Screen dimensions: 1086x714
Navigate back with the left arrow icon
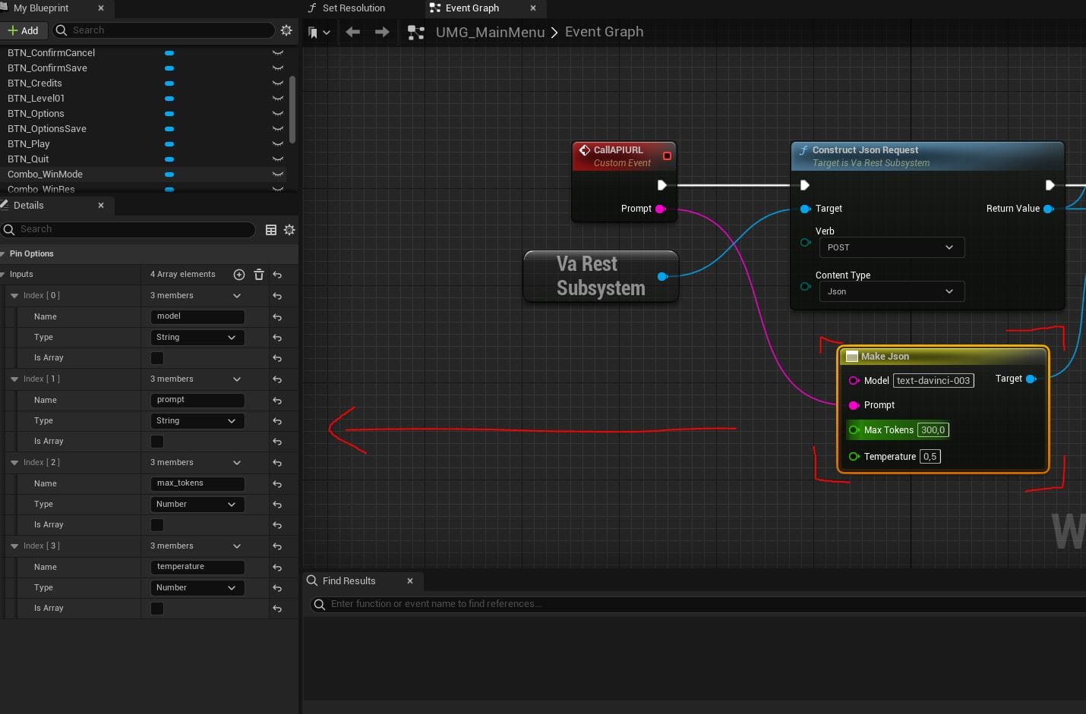[x=352, y=32]
